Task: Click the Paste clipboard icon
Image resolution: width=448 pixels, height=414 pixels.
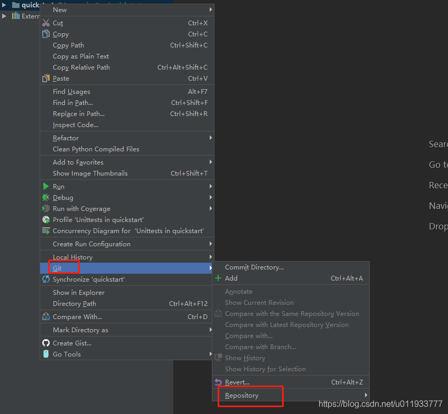Action: pos(46,78)
